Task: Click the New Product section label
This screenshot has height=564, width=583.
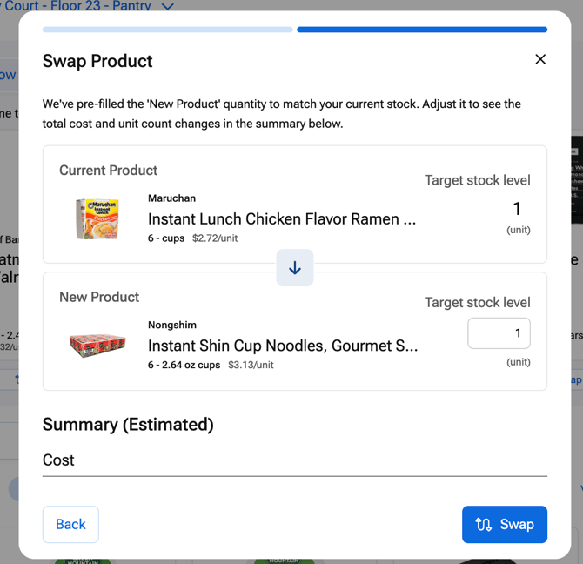Action: pyautogui.click(x=99, y=297)
